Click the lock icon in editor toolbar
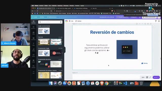The image size is (162, 91). coord(159,21)
